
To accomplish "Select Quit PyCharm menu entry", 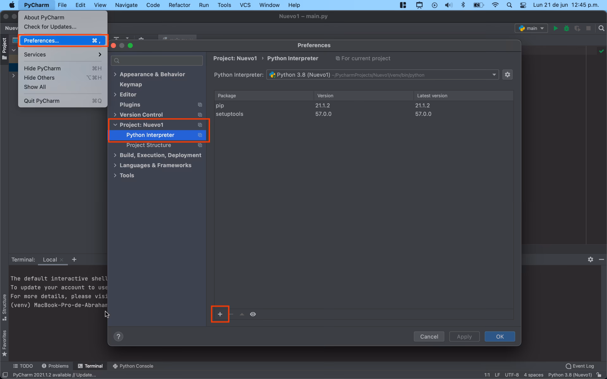I will [x=63, y=101].
